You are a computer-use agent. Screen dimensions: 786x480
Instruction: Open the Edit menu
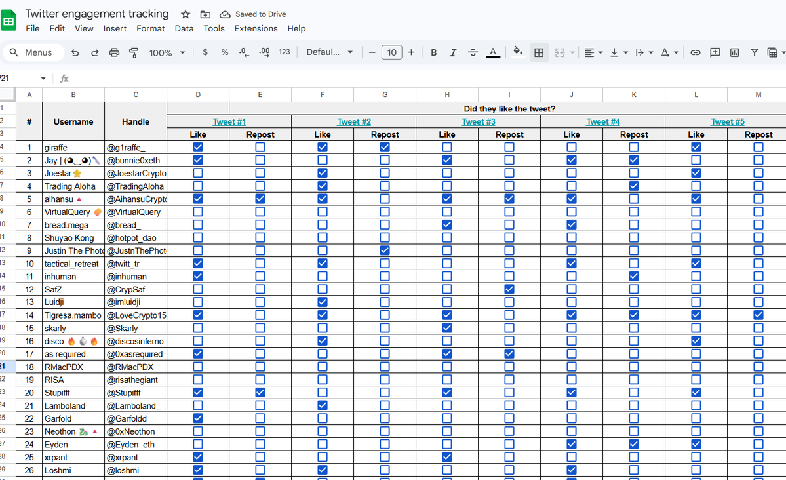pos(57,29)
